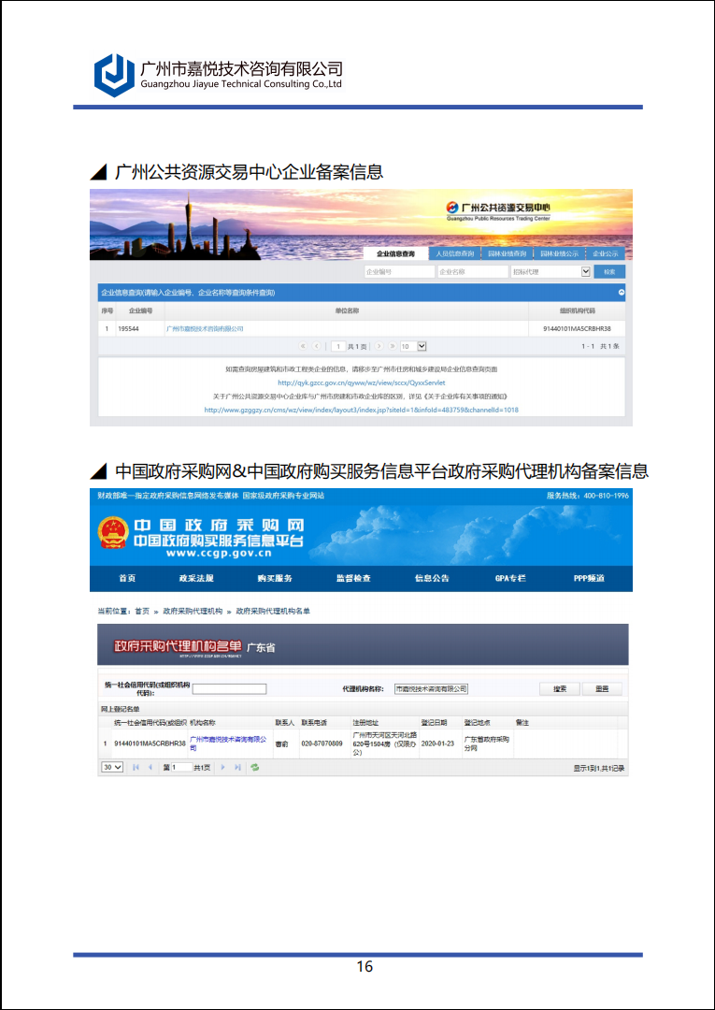Viewport: 715px width, 1010px height.
Task: Click the 广州公共资源交易中心 logo
Action: tap(498, 209)
